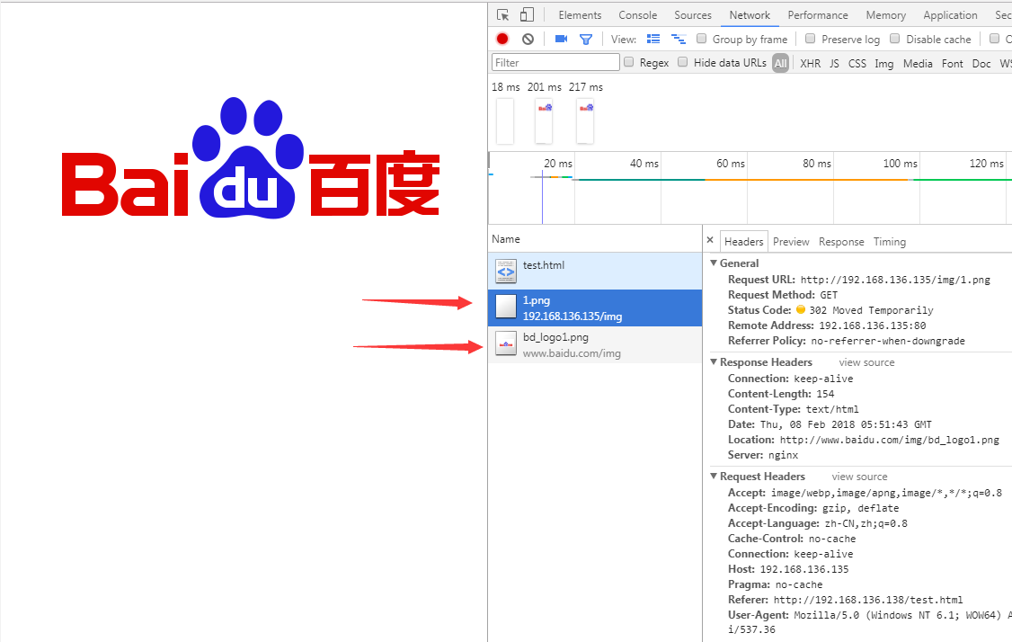Filter requests by JS
Screen dimensions: 1012x642
834,63
